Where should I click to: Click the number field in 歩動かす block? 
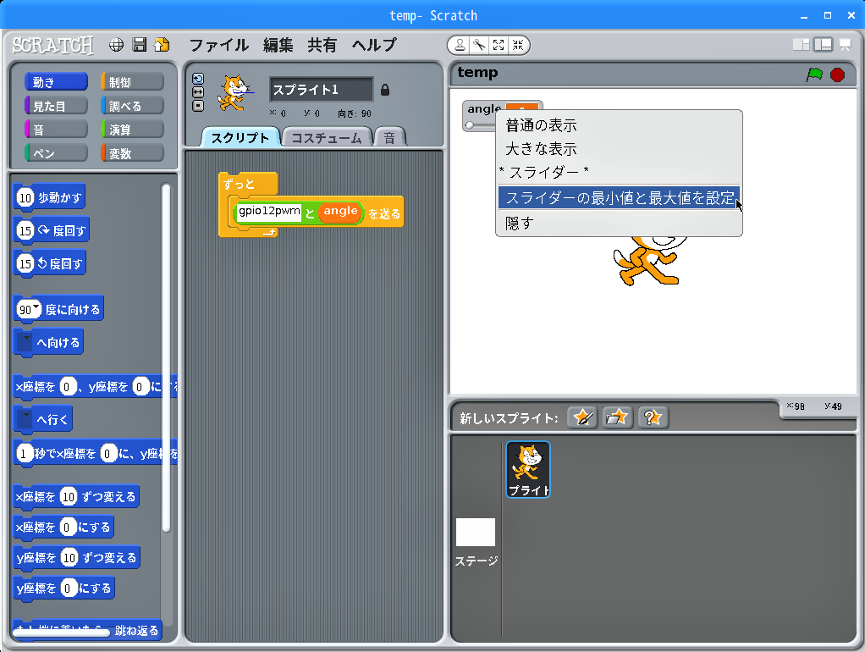click(25, 197)
